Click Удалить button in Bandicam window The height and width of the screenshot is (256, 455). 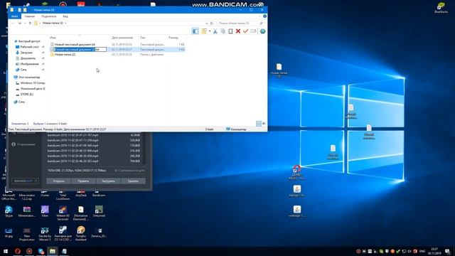coord(133,181)
